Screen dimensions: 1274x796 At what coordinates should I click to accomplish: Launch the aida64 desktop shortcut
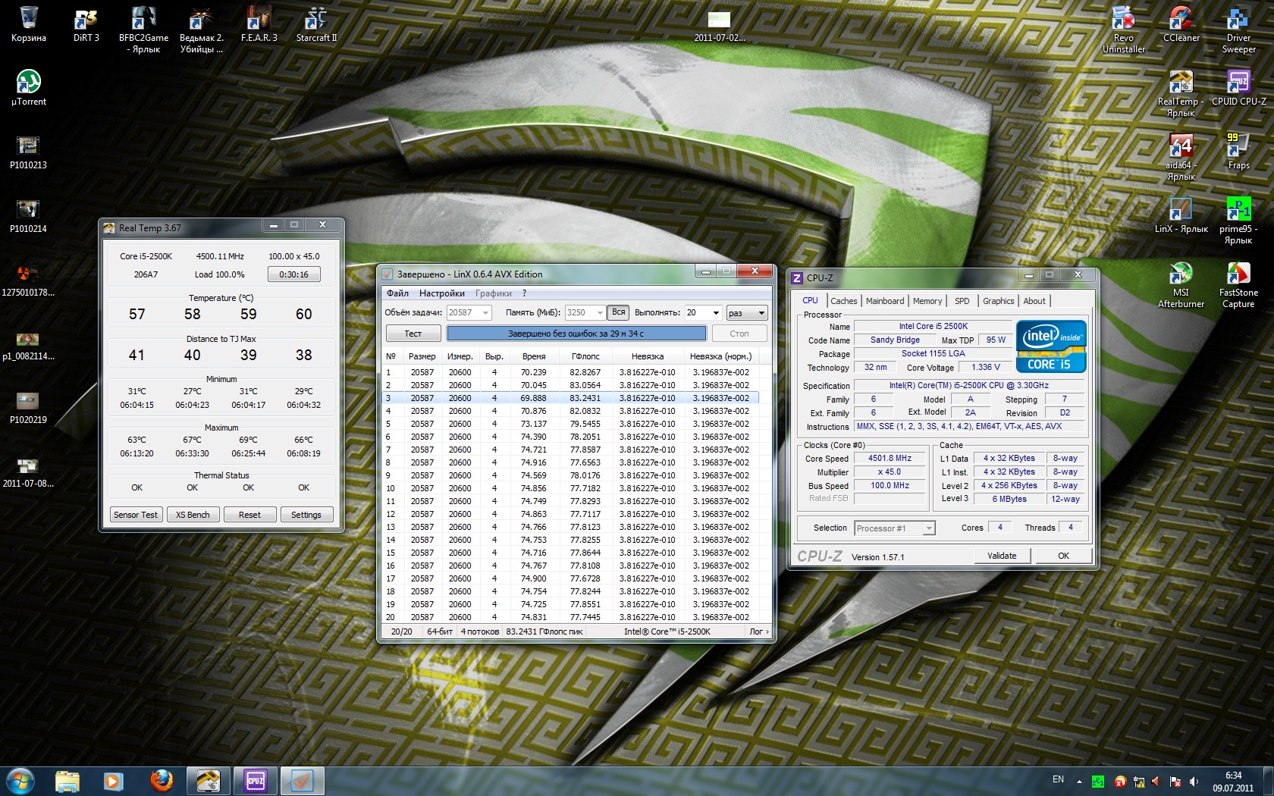(1181, 156)
